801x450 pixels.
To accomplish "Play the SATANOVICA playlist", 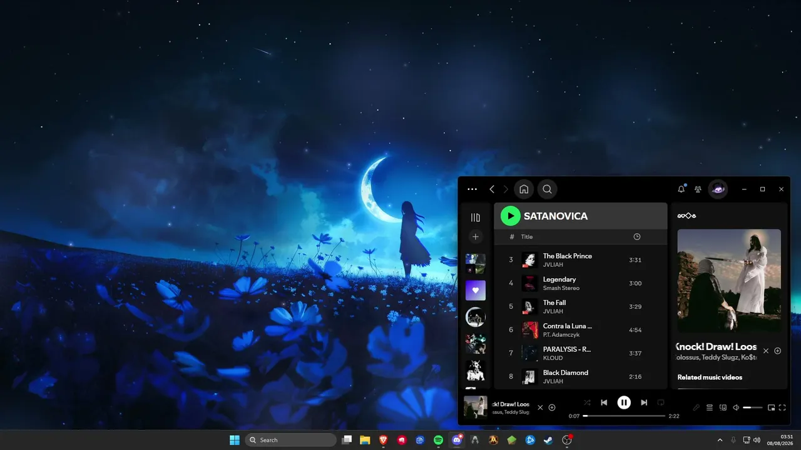I will coord(511,216).
